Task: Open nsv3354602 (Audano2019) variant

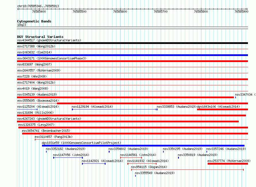Action: [x=128, y=149]
